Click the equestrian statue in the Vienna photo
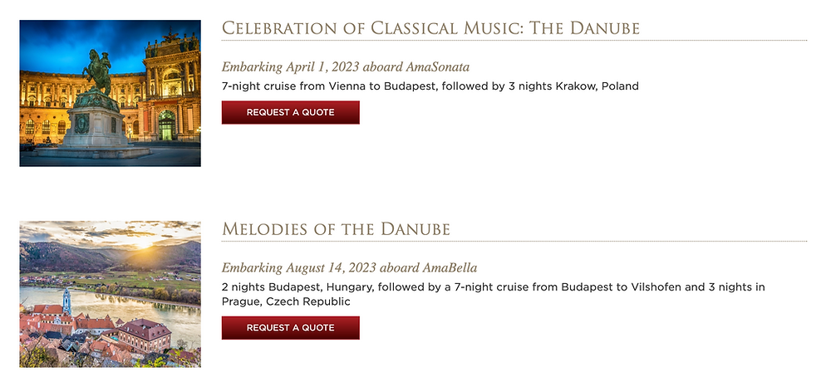831x387 pixels. pos(97,71)
